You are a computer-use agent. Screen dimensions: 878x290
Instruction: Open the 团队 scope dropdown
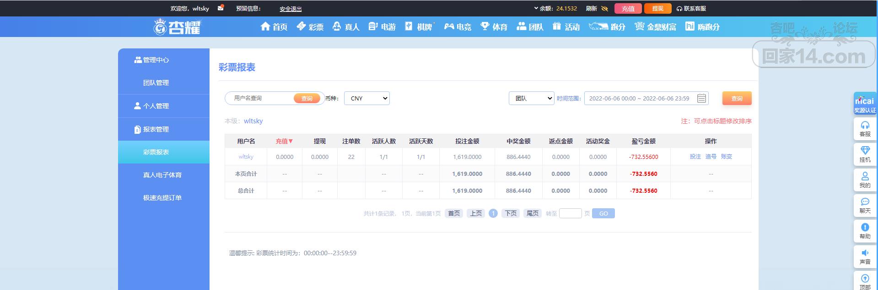(532, 98)
